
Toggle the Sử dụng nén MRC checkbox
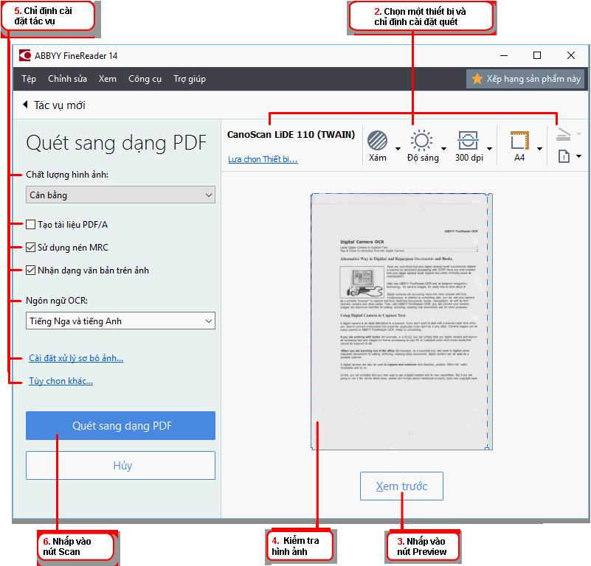[30, 248]
